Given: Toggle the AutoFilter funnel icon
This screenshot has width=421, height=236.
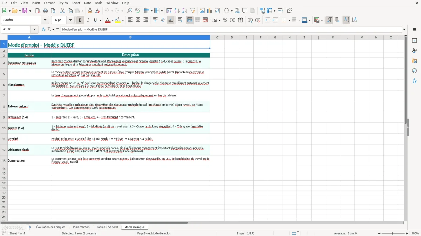Looking at the screenshot, I should tap(193, 11).
